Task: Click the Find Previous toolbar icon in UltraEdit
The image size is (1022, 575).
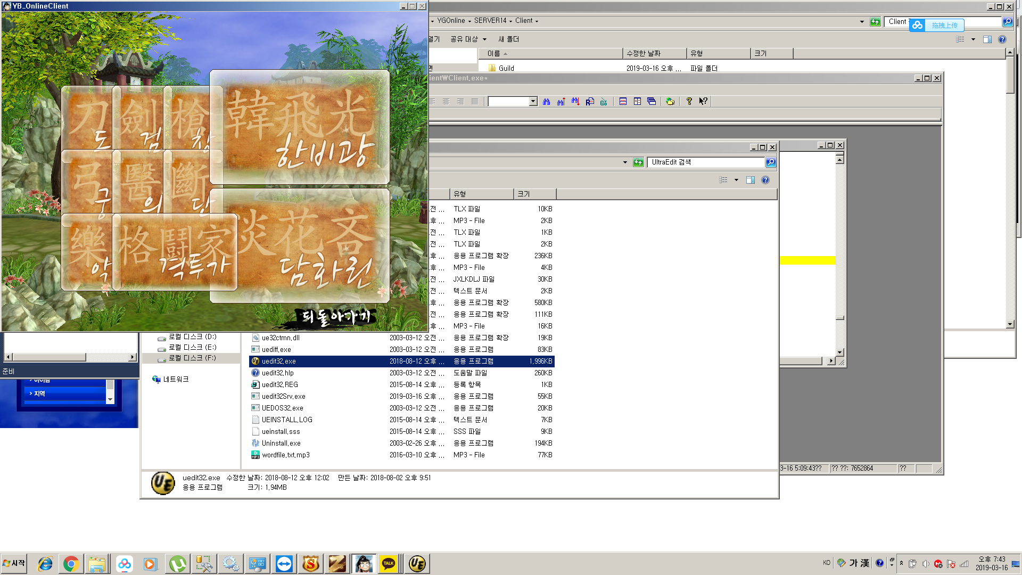Action: tap(561, 101)
